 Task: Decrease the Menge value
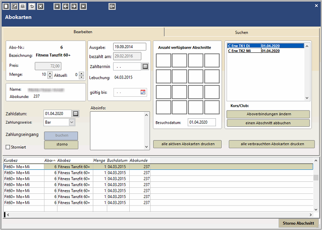(50, 77)
